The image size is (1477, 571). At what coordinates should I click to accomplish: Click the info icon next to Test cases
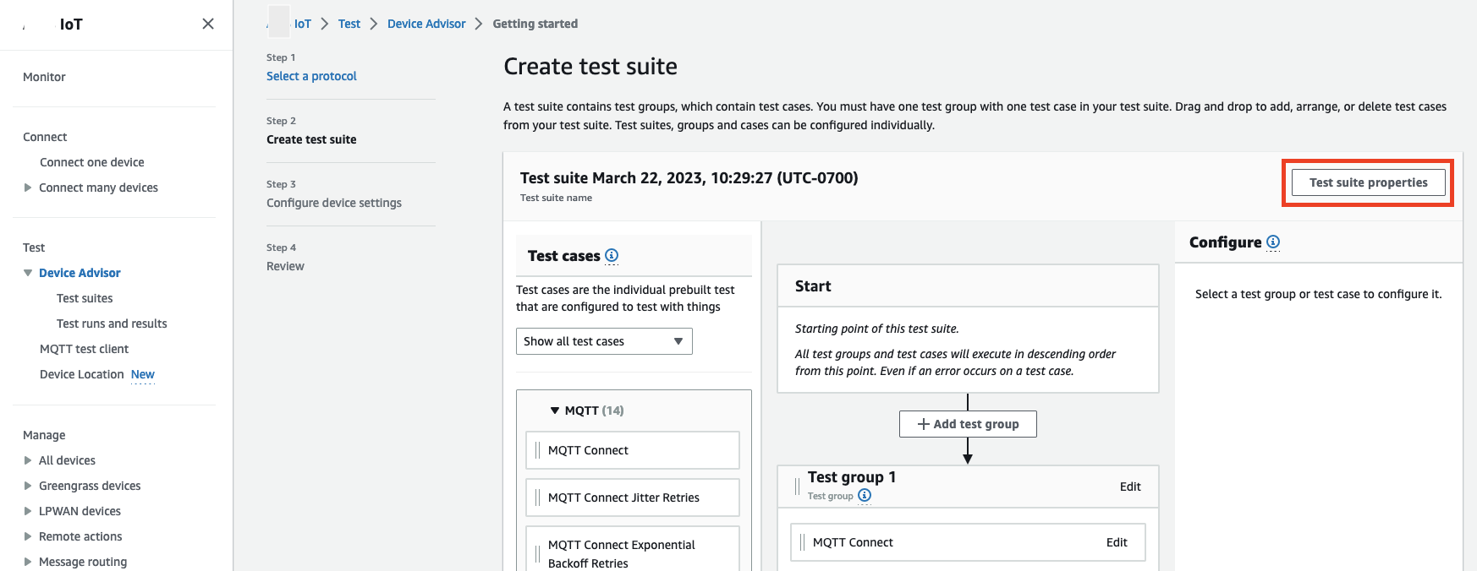tap(612, 255)
